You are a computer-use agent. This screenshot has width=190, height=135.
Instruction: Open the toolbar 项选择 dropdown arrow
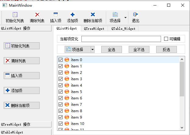click(x=126, y=18)
